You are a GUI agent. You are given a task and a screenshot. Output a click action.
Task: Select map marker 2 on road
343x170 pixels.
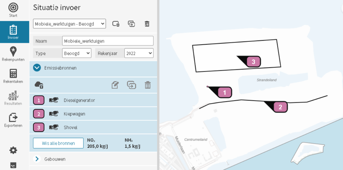pos(280,107)
